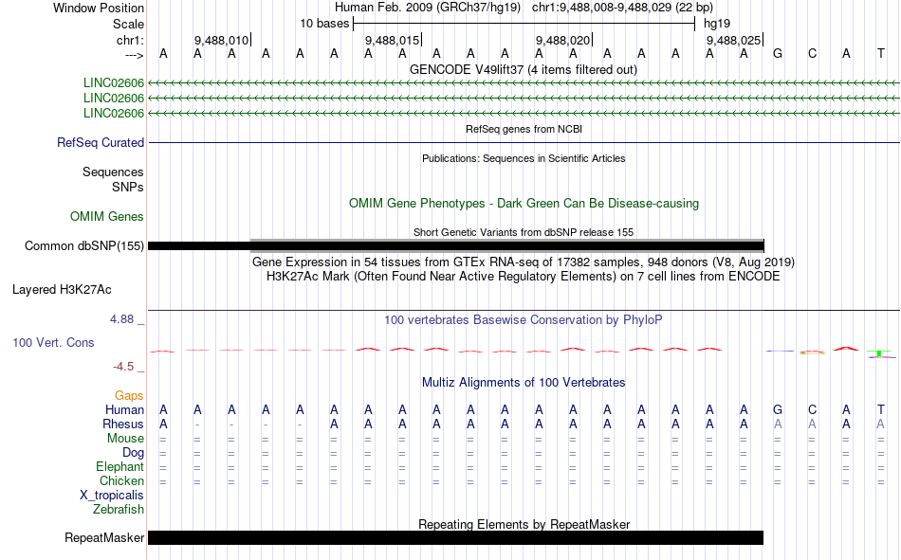Viewport: 901px width, 560px height.
Task: Click the sequence direction arrow label
Action: [x=134, y=55]
